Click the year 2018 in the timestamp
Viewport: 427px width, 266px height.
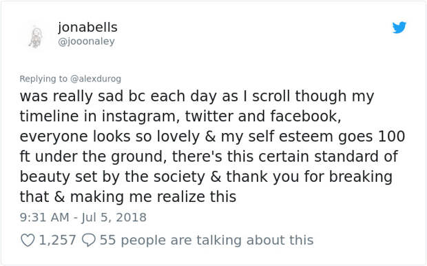pyautogui.click(x=132, y=217)
